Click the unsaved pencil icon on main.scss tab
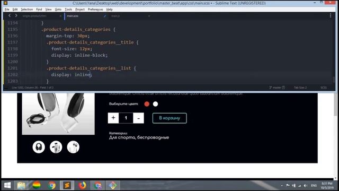 pyautogui.click(x=105, y=16)
